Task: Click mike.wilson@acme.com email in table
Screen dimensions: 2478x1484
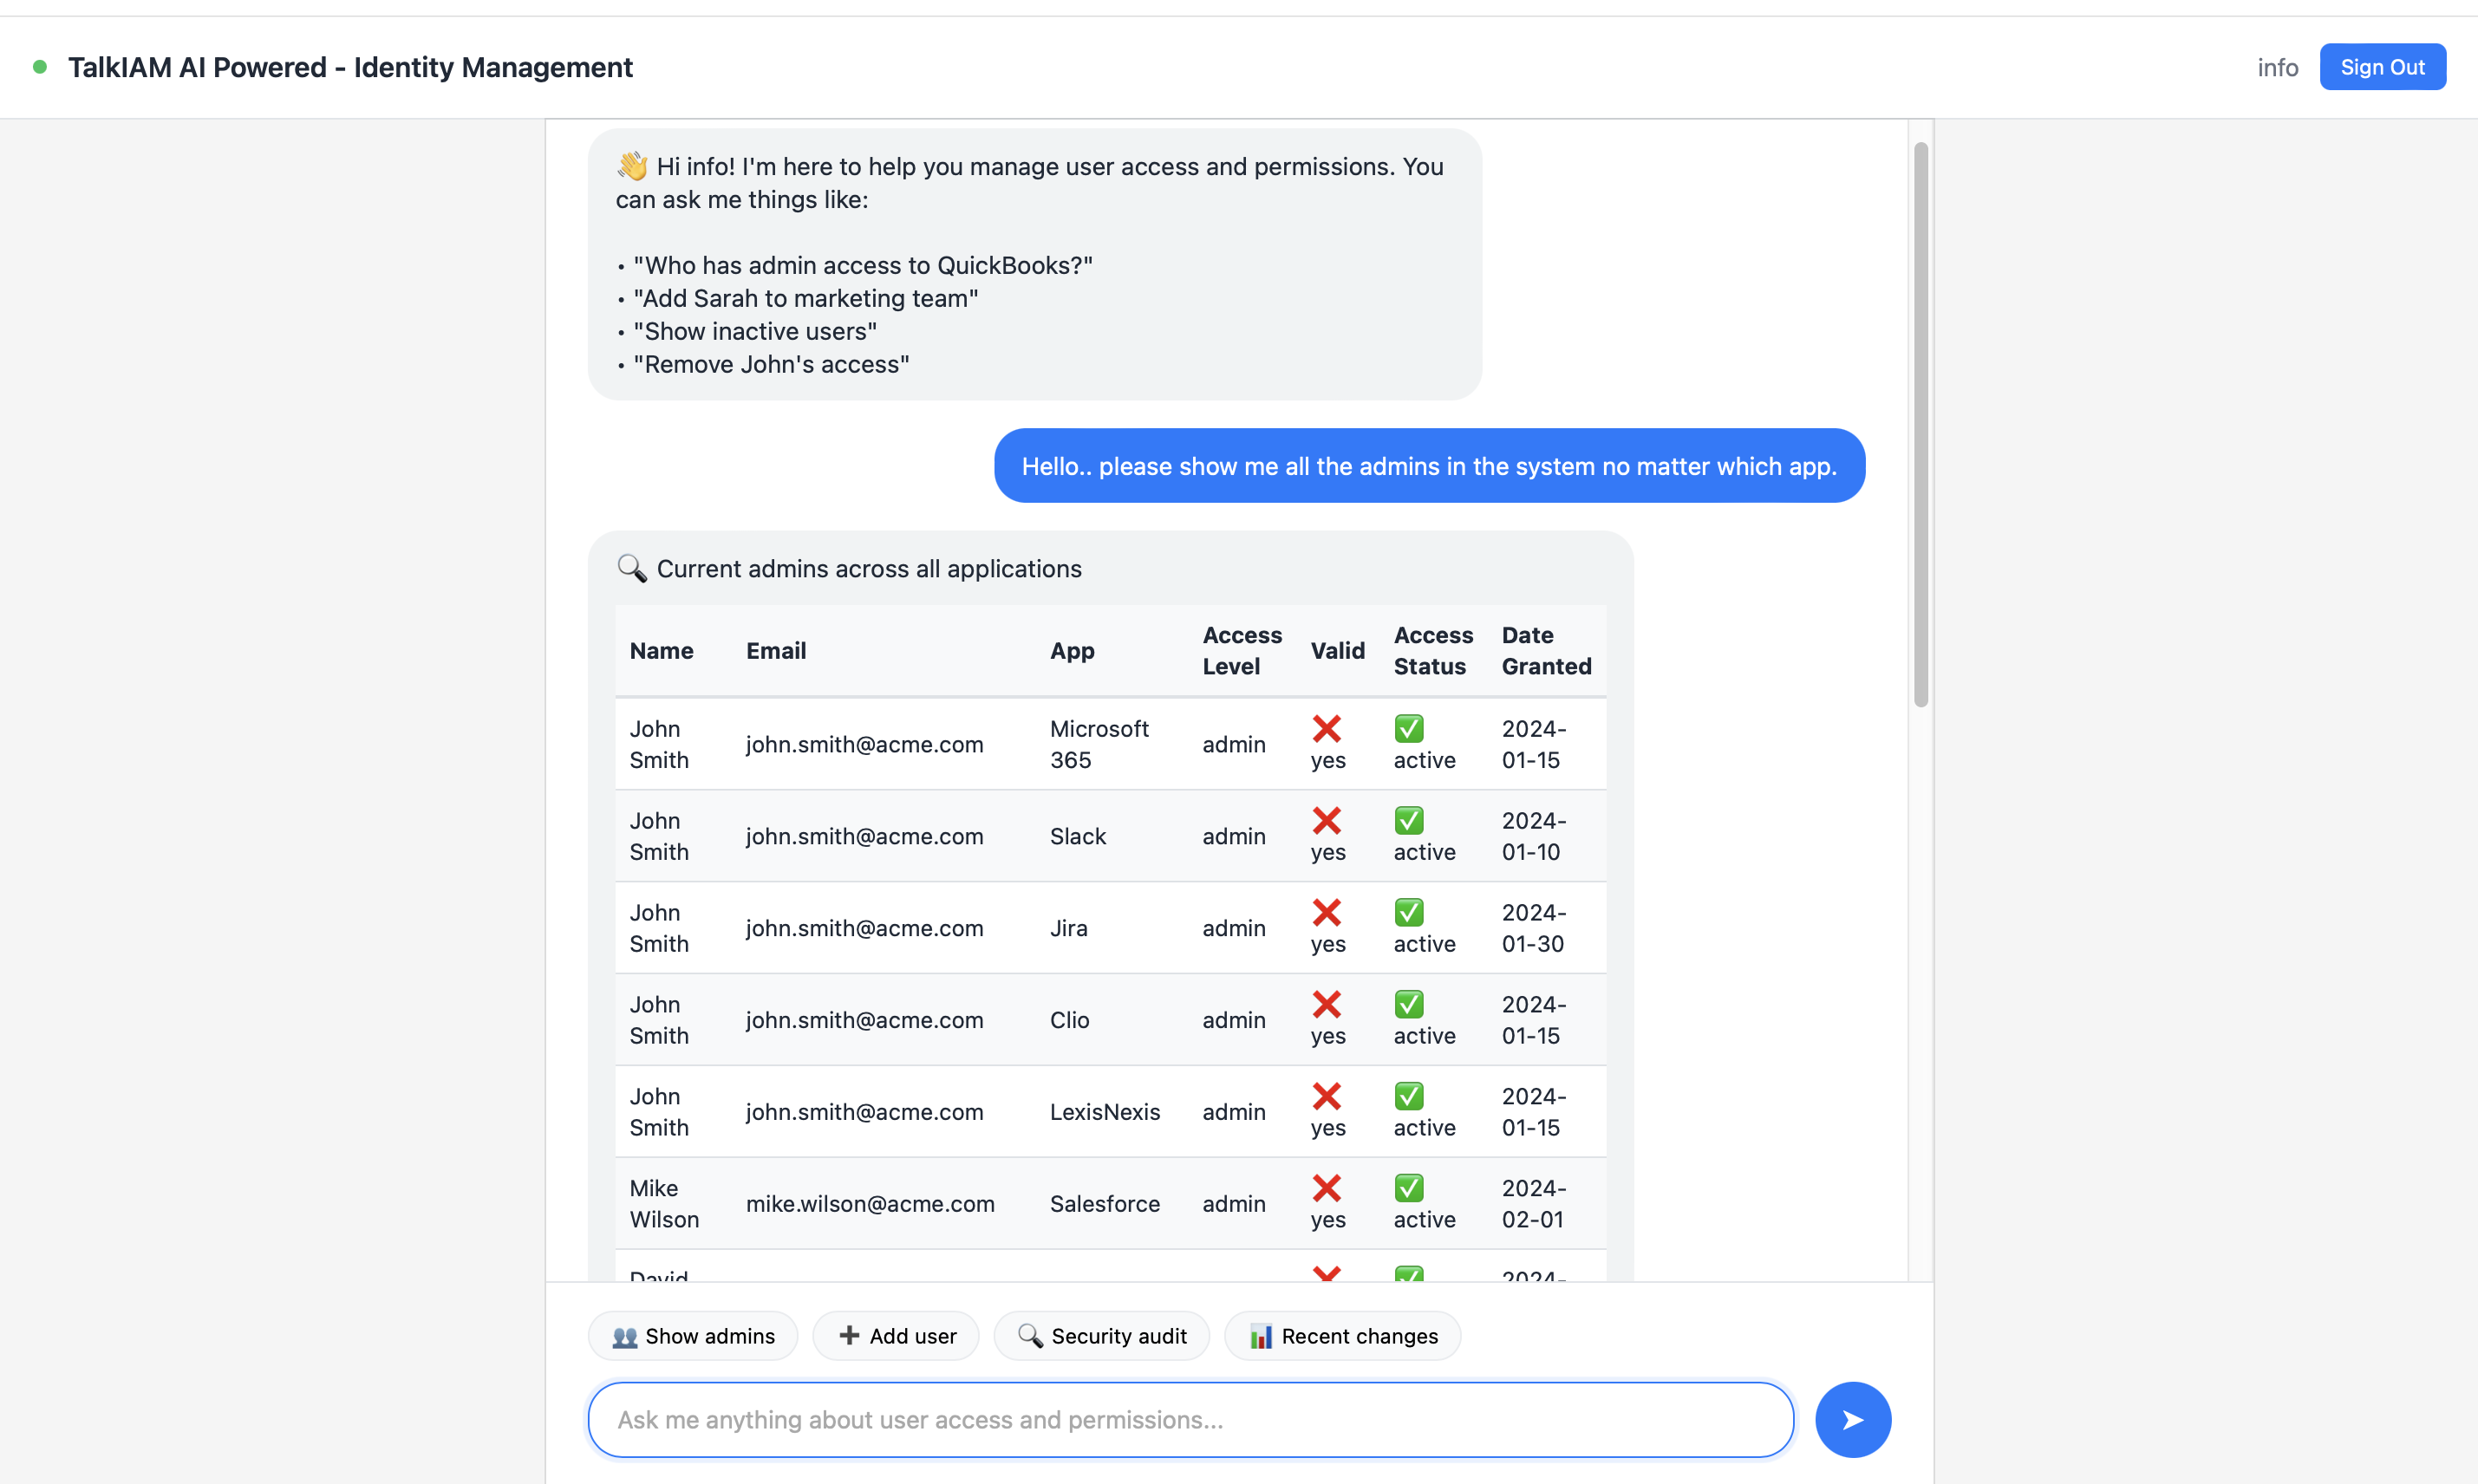Action: coord(870,1203)
